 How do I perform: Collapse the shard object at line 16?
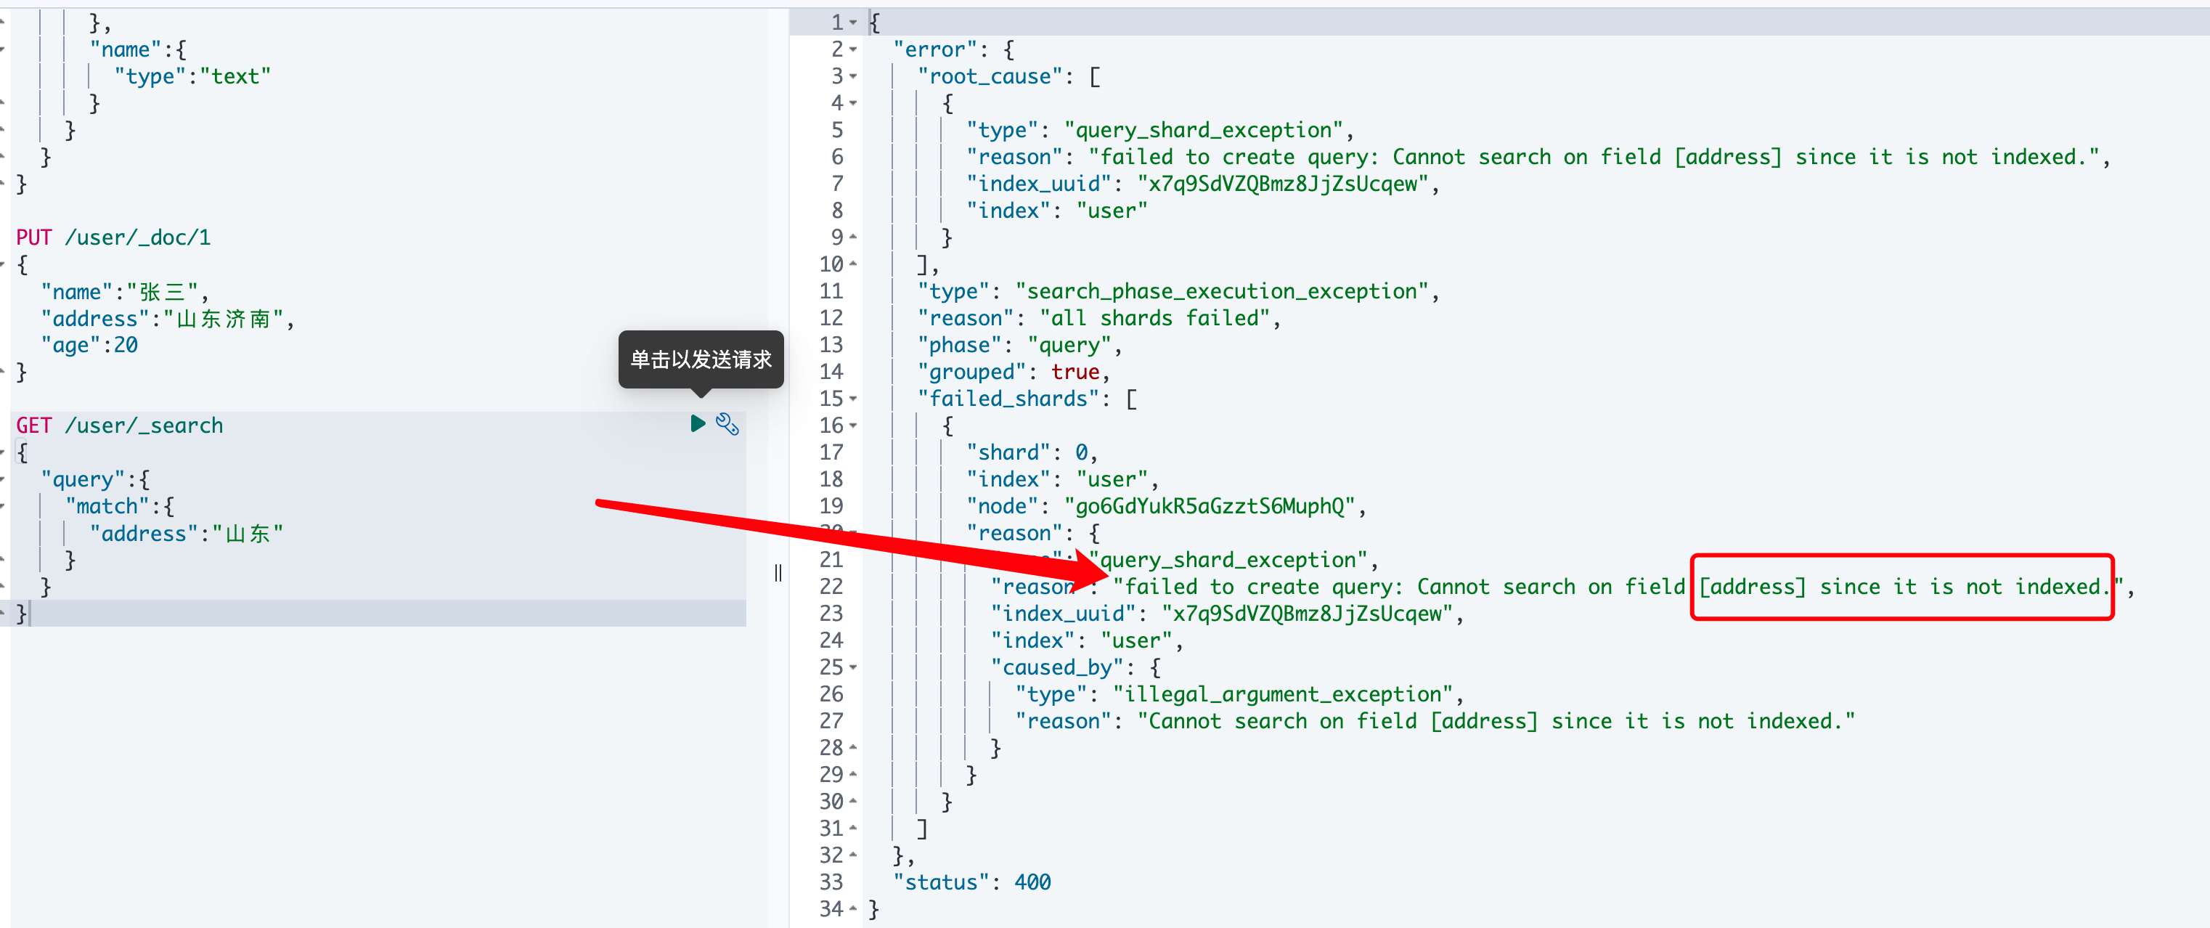point(854,426)
